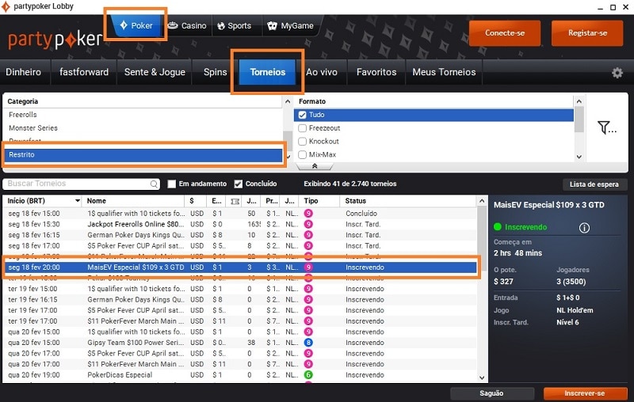This screenshot has width=634, height=402.
Task: Select MaisEV Especial $109 x 3 GTD row
Action: click(x=241, y=267)
